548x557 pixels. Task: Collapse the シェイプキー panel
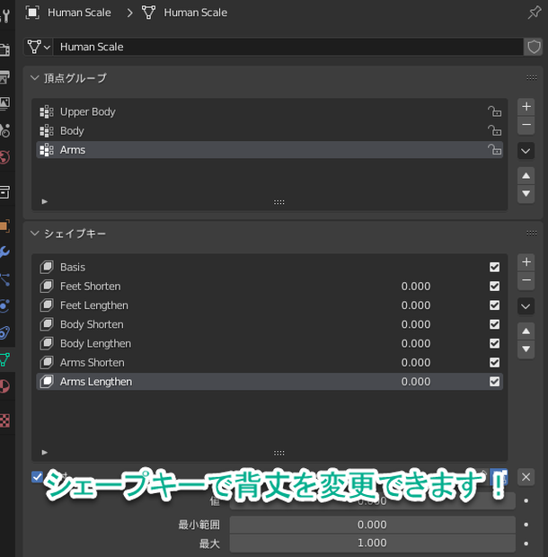click(x=34, y=234)
